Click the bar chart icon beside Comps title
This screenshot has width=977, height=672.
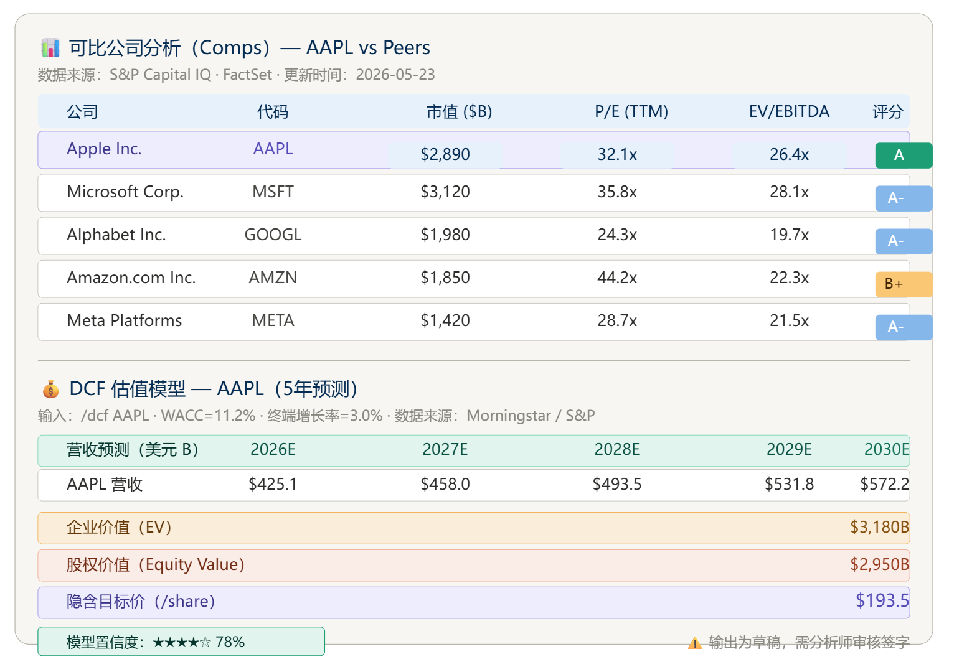(50, 47)
